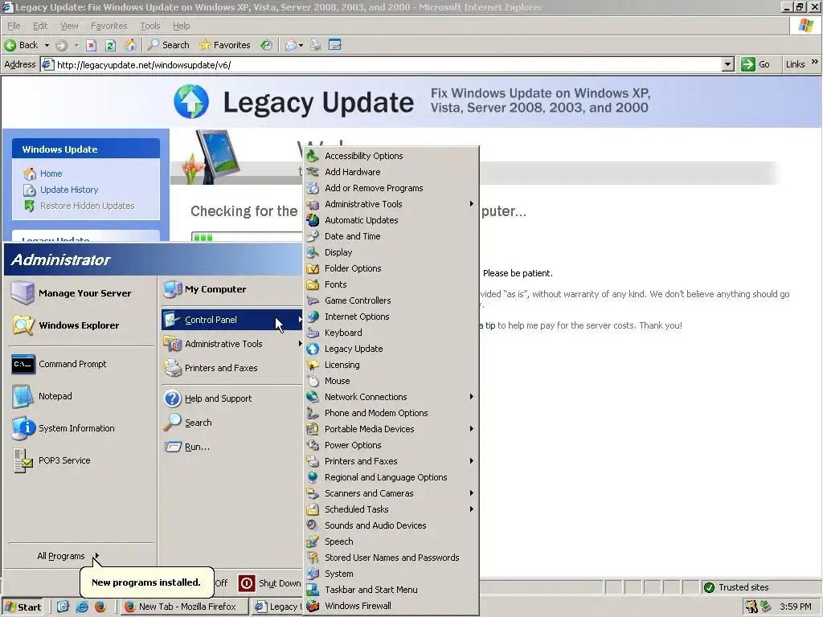Open Command Prompt icon in Start menu
The image size is (823, 617).
click(x=23, y=364)
